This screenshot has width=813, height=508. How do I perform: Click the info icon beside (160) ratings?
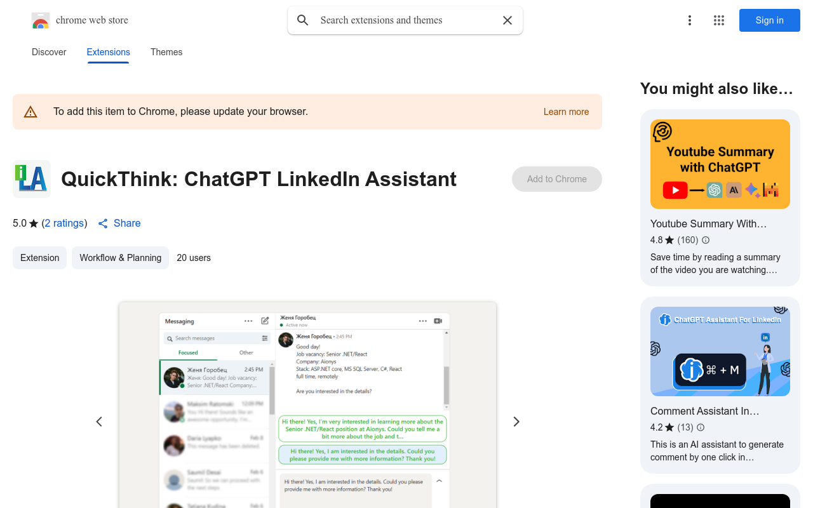click(x=706, y=240)
